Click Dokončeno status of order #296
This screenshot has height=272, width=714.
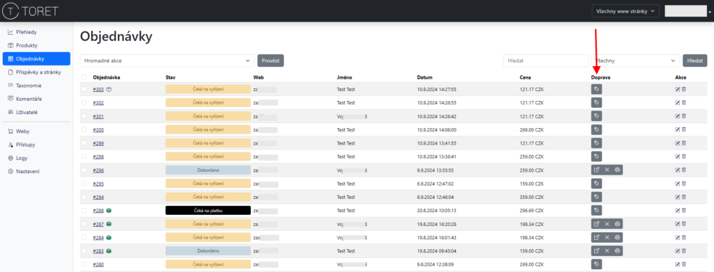point(208,170)
